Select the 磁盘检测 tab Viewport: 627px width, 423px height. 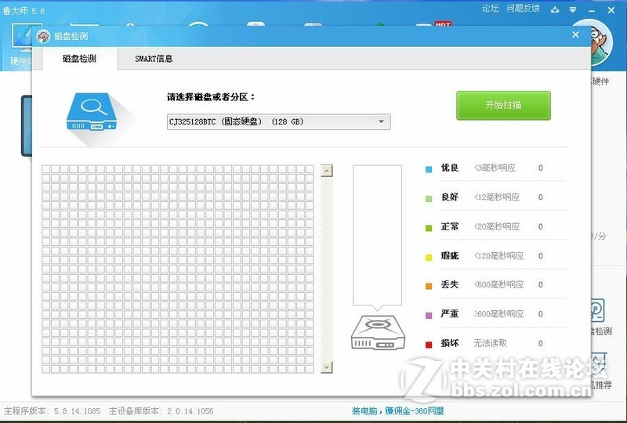pos(79,59)
